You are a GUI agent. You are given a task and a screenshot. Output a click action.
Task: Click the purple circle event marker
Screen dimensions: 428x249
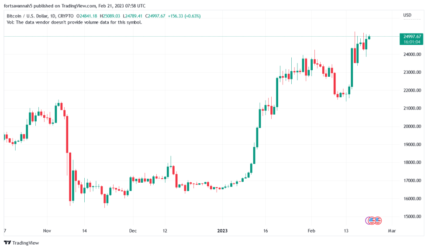pos(368,220)
